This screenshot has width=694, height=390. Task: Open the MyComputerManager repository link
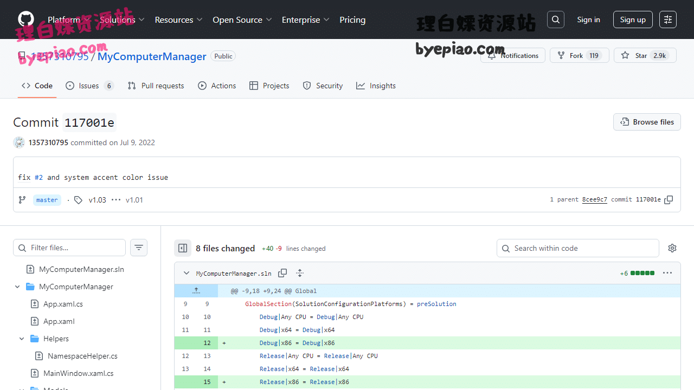tap(152, 56)
